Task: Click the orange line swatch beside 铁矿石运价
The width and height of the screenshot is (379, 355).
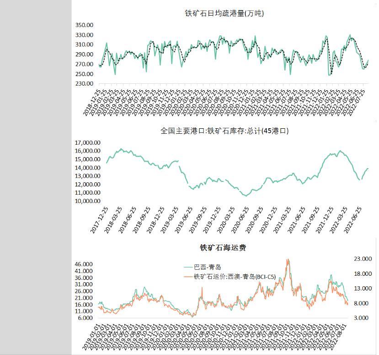Action: 188,276
